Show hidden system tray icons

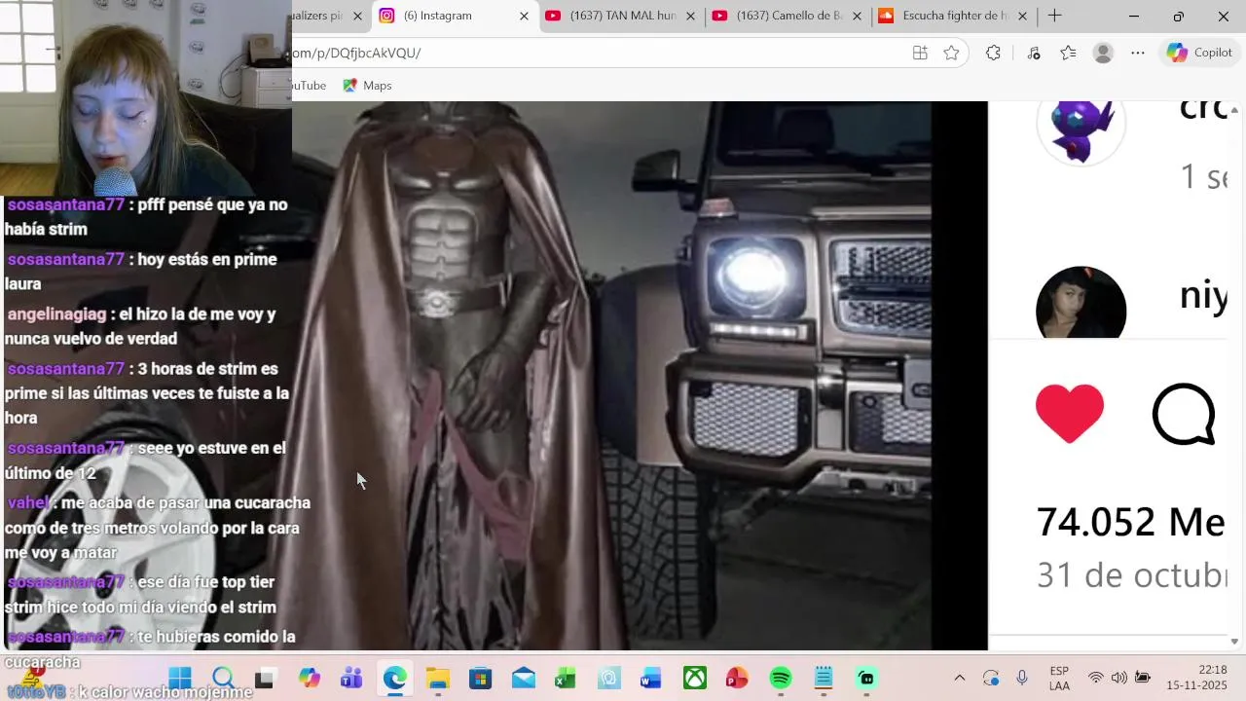click(x=959, y=678)
